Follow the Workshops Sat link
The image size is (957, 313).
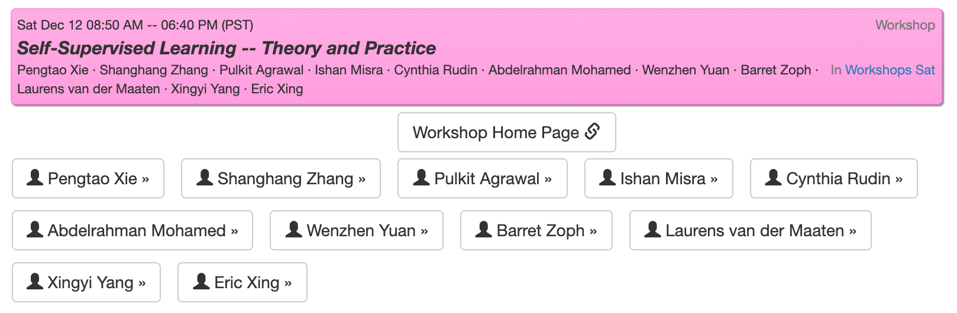point(890,70)
